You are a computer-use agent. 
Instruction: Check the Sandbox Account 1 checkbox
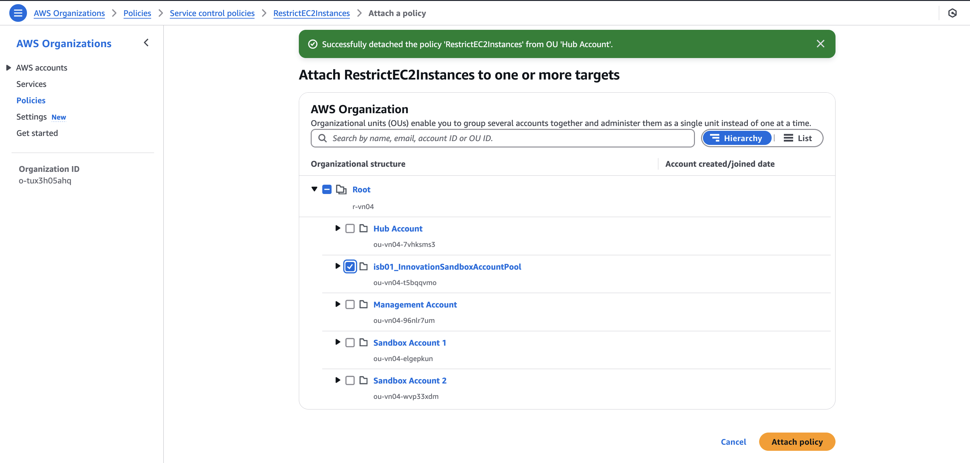pyautogui.click(x=350, y=343)
